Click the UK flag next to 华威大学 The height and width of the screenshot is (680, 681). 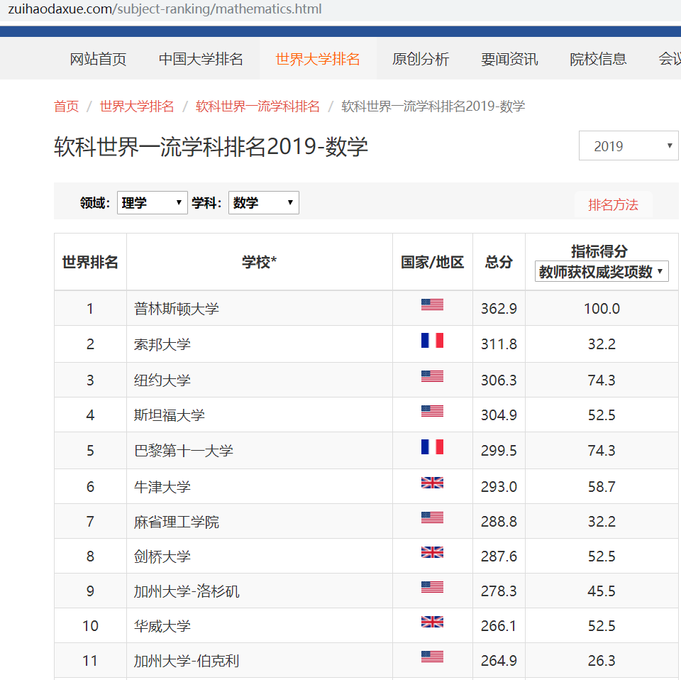click(x=432, y=622)
